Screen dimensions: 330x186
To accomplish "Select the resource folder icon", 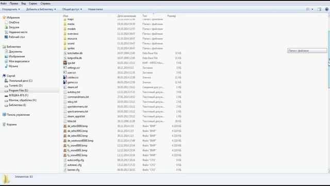I will pos(65,39).
